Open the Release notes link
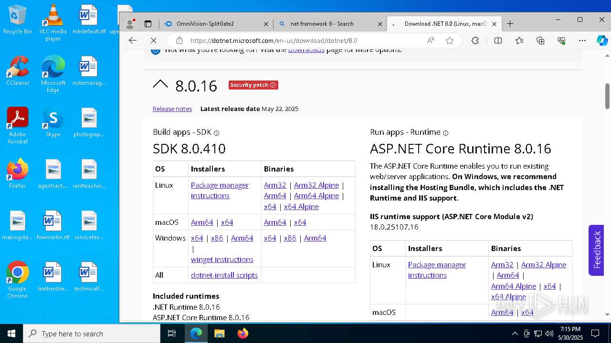 (172, 109)
